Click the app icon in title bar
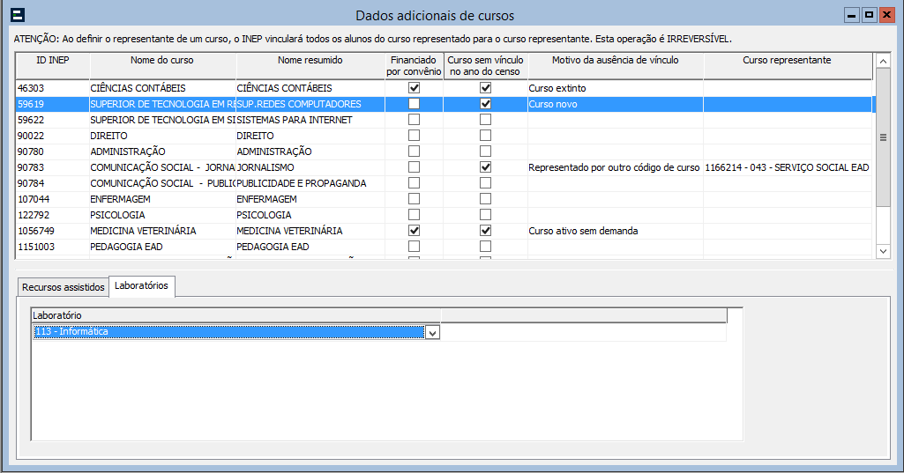 17,15
